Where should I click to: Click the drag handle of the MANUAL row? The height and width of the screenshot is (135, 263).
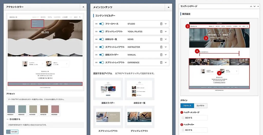(x=96, y=55)
